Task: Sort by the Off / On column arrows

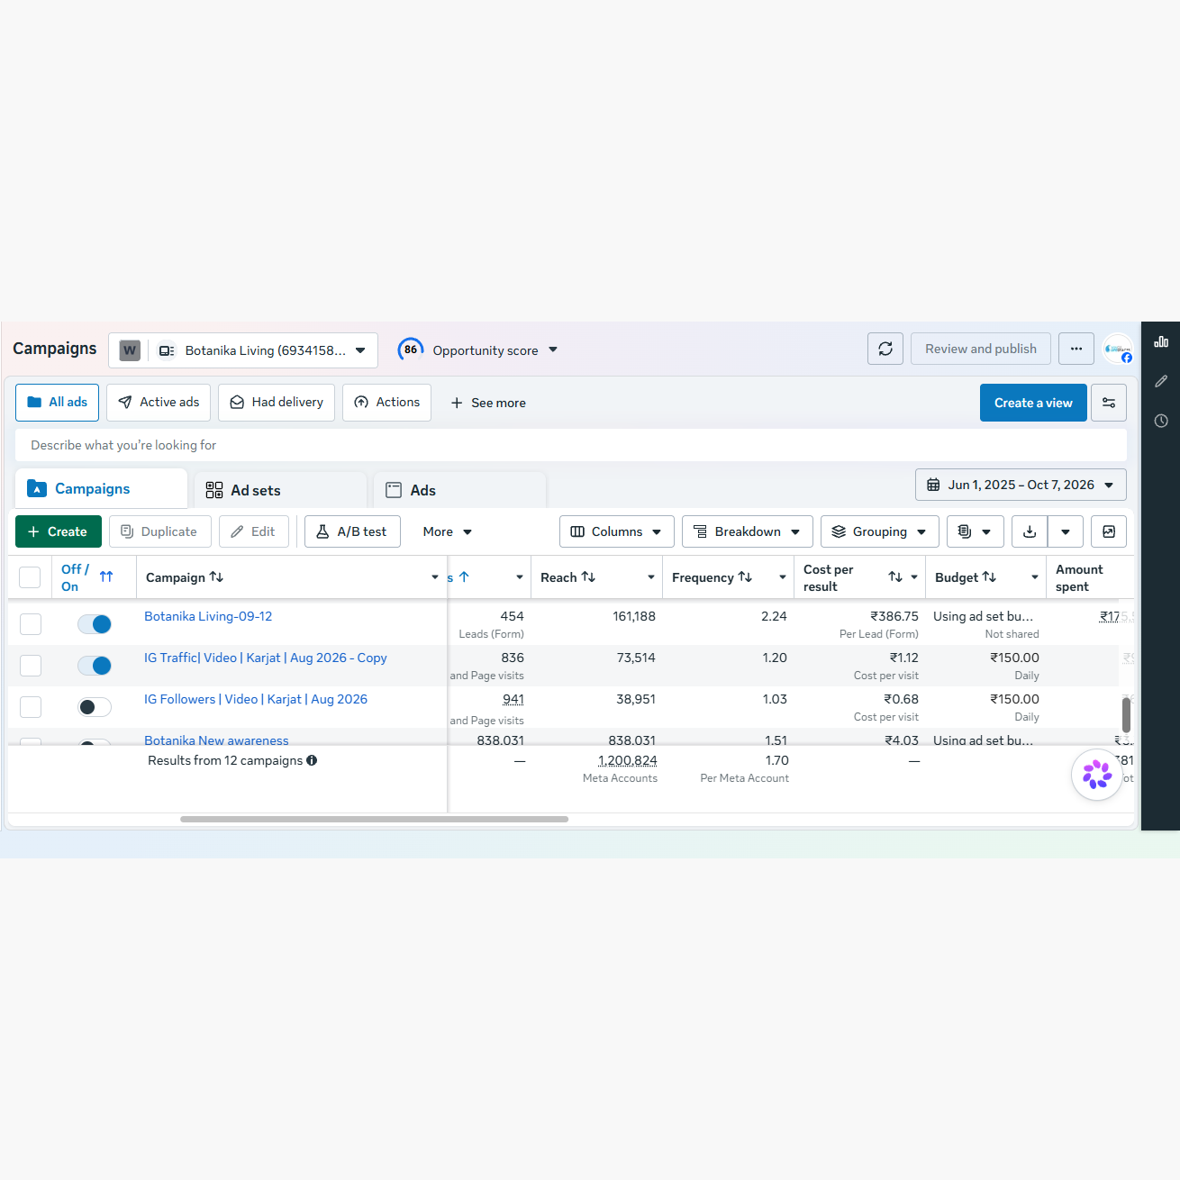Action: click(106, 576)
